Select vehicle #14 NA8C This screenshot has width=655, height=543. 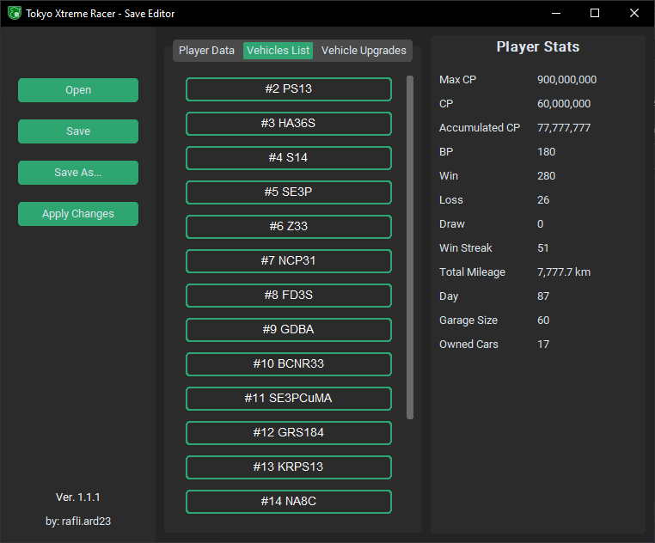tap(289, 502)
